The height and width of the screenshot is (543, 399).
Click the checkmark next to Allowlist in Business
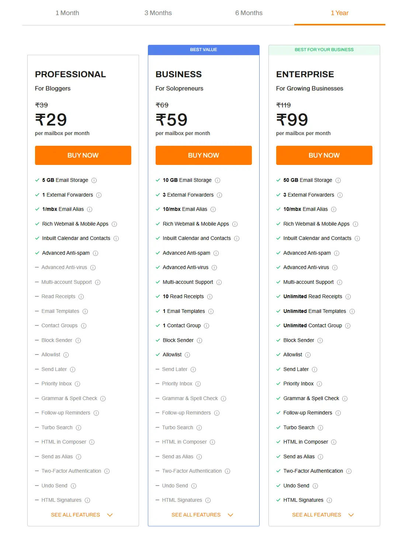157,355
